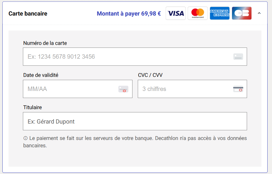
Task: Focus the Titulaire cardholder name field
Action: (x=135, y=121)
